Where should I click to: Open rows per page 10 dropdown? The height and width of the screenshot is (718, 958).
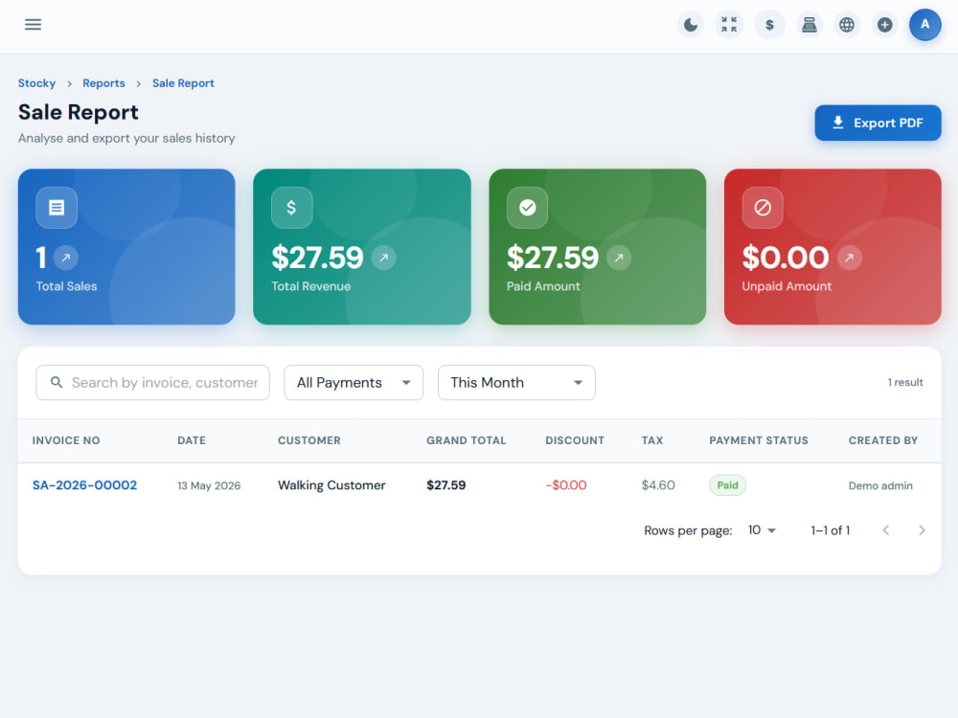click(x=762, y=530)
